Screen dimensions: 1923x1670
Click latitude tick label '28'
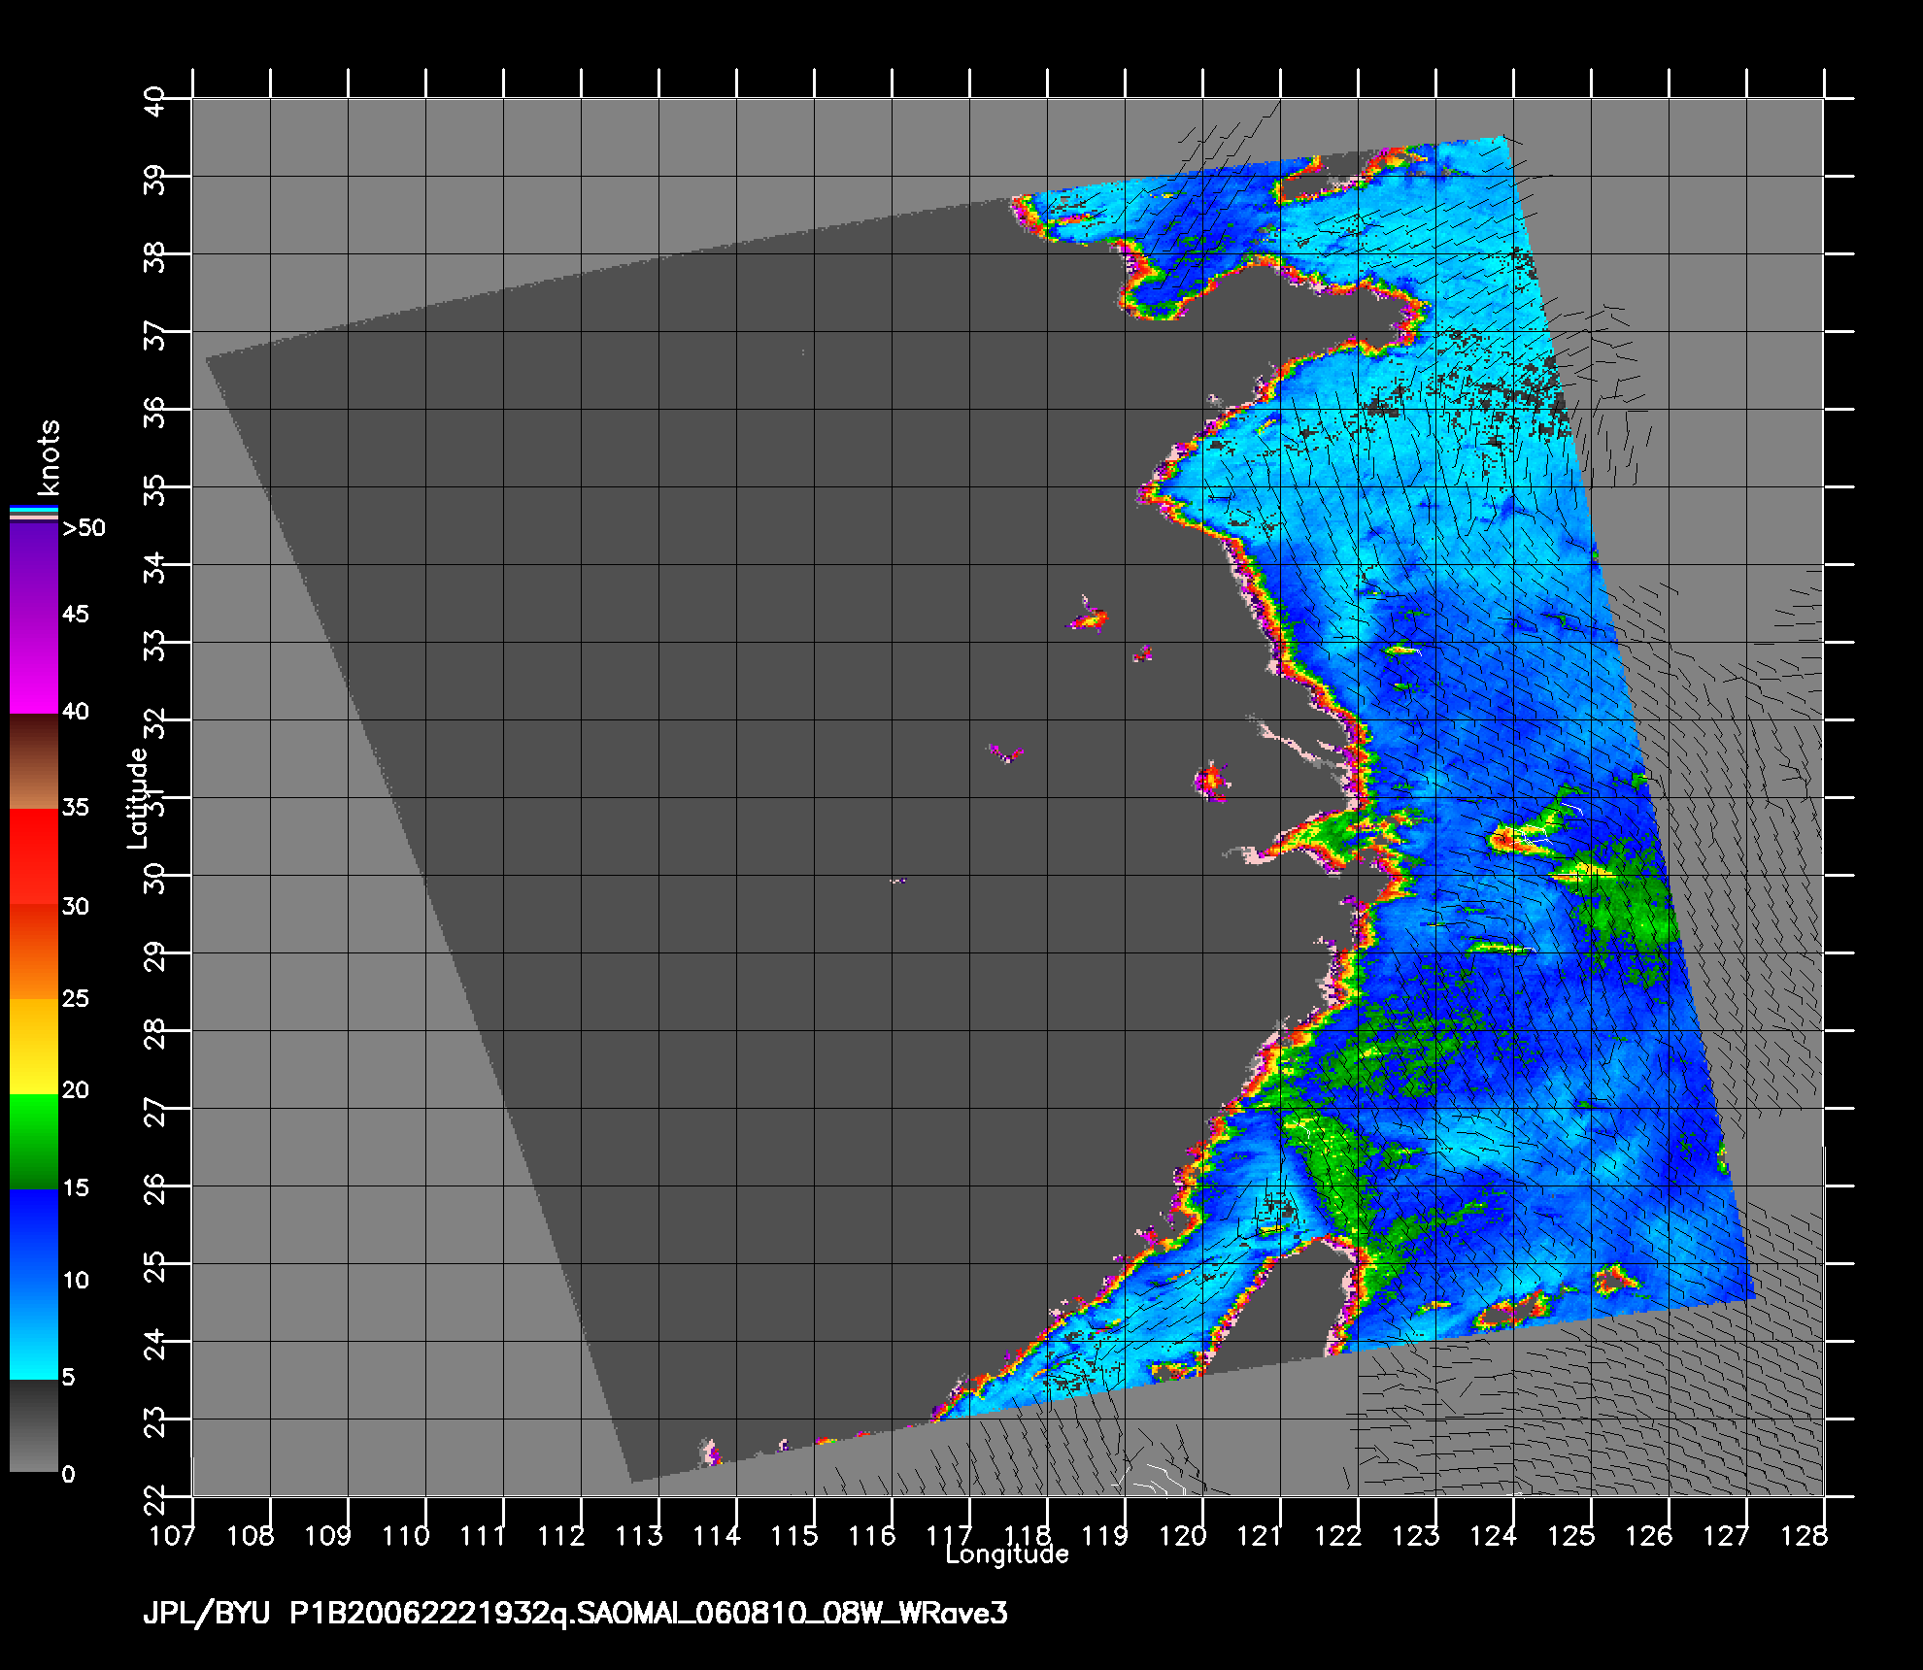(x=156, y=1035)
